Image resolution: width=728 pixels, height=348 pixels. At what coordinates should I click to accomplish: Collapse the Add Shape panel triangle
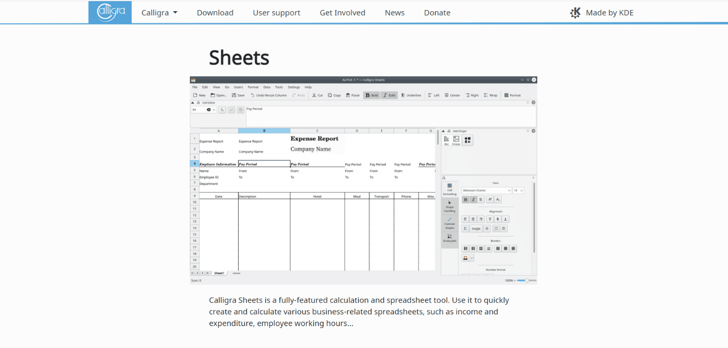(444, 131)
